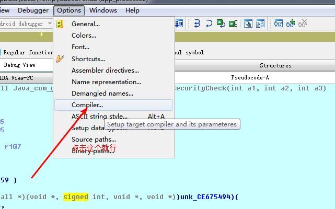Click the Step Into toolbar icon
This screenshot has height=209, width=335.
pyautogui.click(x=197, y=24)
